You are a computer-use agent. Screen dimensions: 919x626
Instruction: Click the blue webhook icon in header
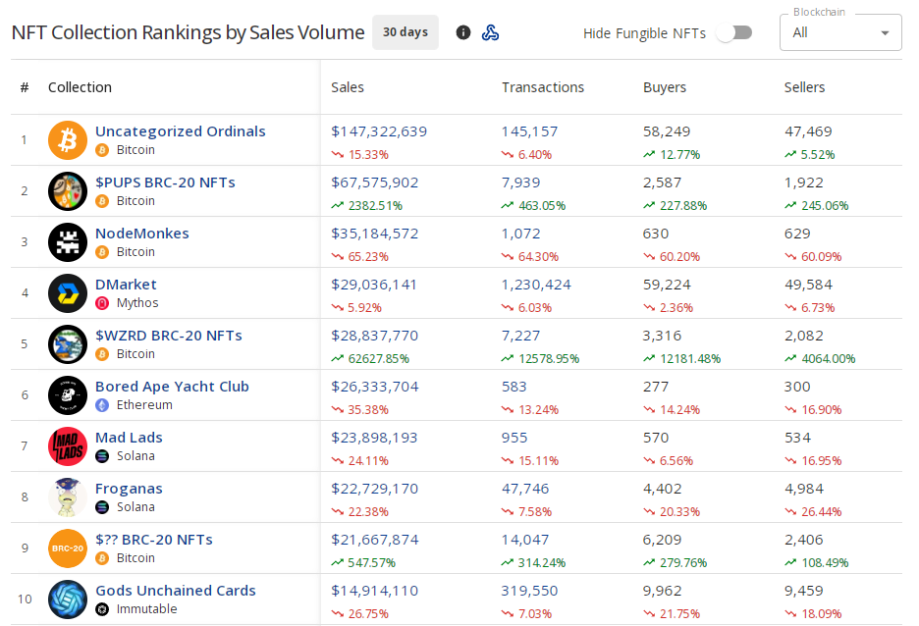[490, 32]
